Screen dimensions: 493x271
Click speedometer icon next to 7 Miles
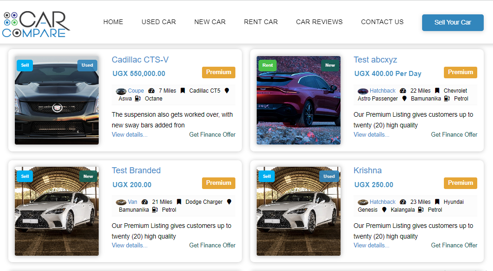[x=151, y=90]
